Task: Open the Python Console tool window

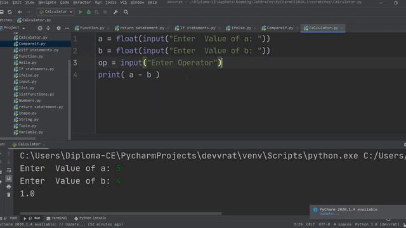Action: (x=90, y=218)
